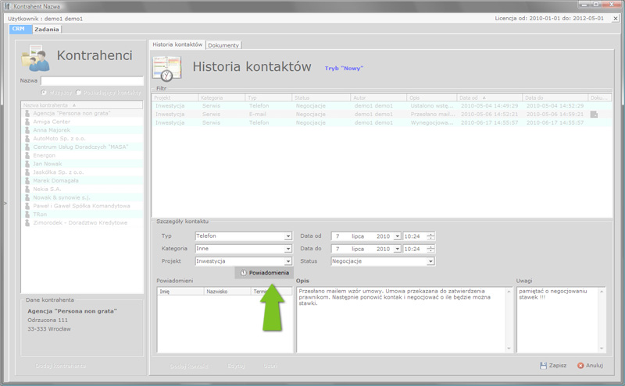Open the Status dropdown
The width and height of the screenshot is (625, 386).
[x=430, y=261]
